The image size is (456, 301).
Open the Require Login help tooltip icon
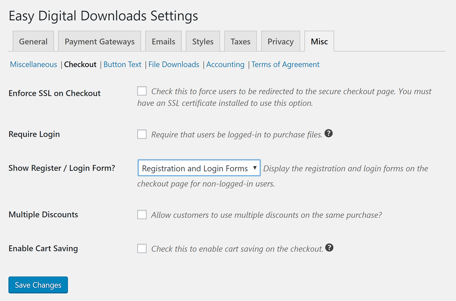(329, 133)
